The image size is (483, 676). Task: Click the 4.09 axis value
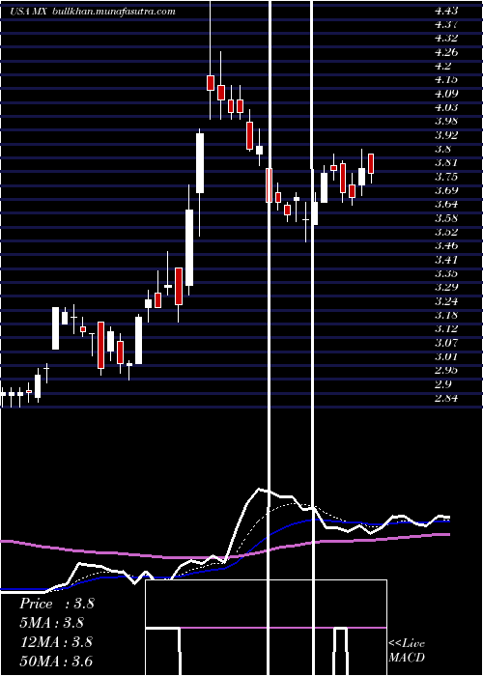[x=446, y=94]
